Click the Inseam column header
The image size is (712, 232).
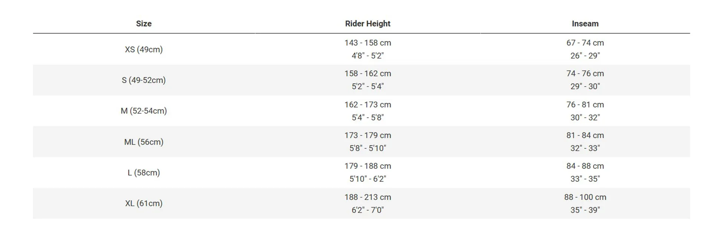click(585, 24)
